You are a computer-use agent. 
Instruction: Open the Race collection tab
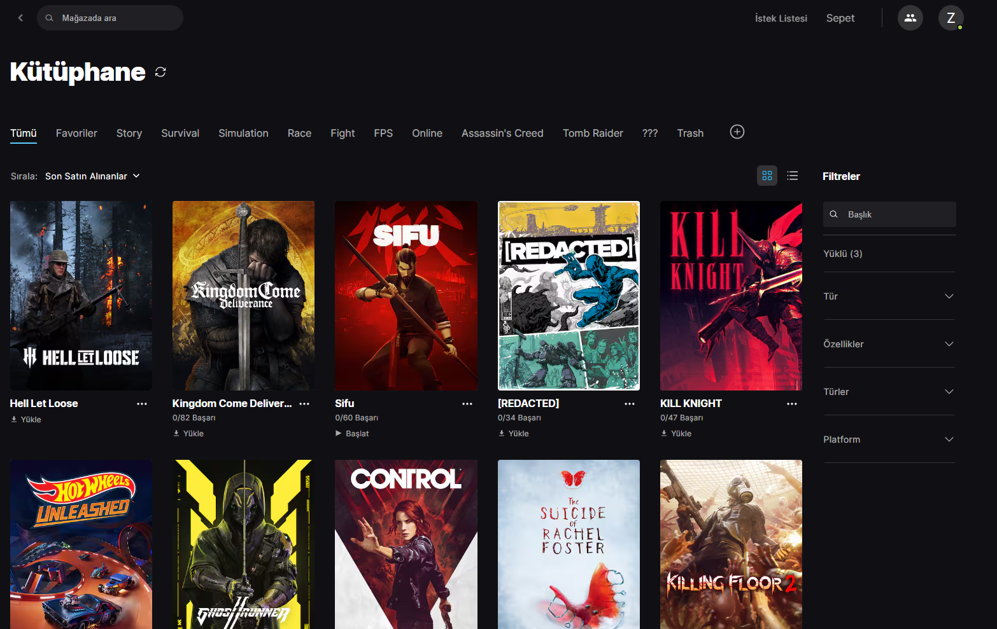click(299, 134)
